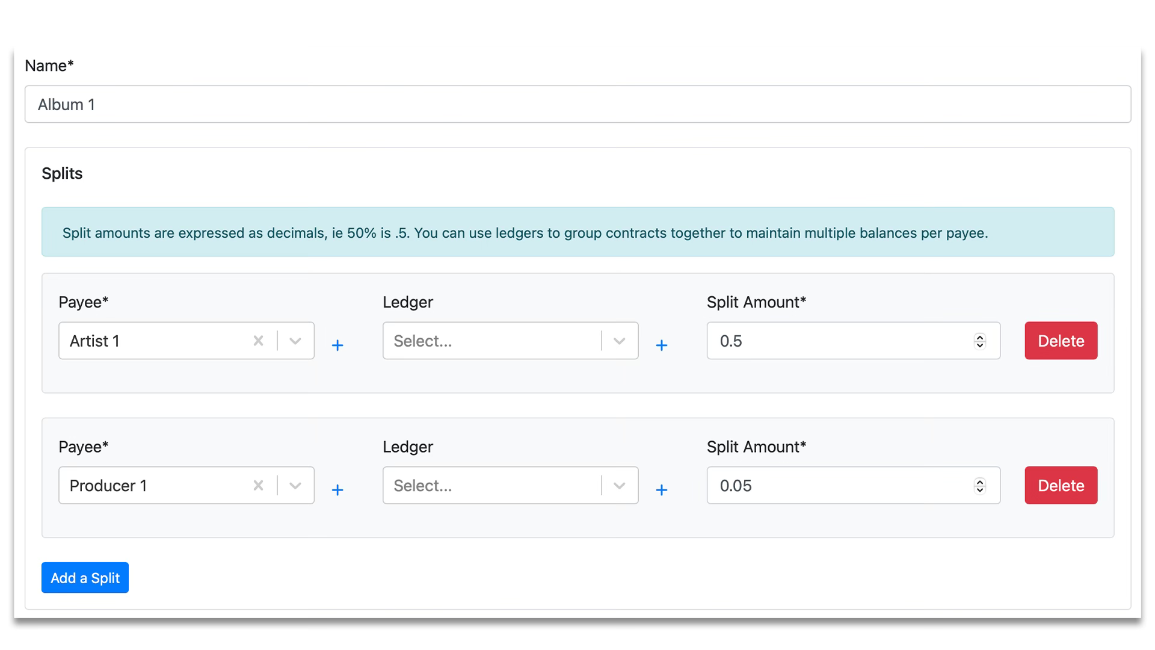The width and height of the screenshot is (1155, 650).
Task: Delete the Producer 1 split
Action: coord(1061,485)
